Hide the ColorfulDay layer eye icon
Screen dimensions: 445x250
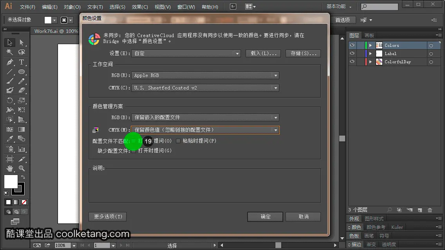tap(352, 62)
